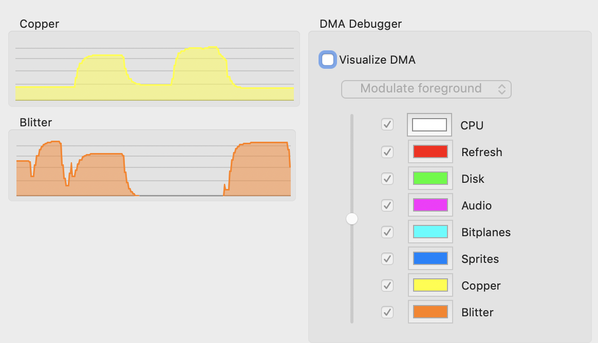Enable the Visualize DMA checkbox
598x343 pixels.
point(328,60)
